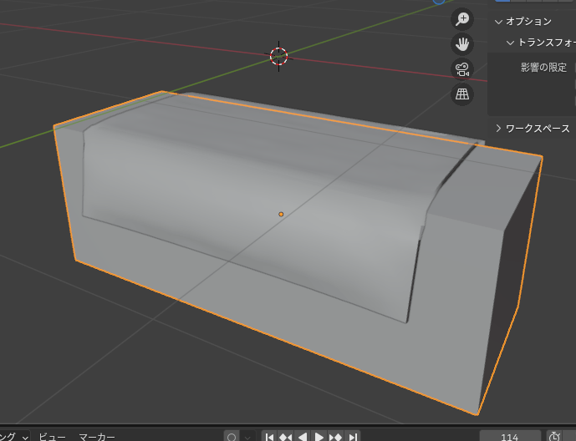Viewport: 576px width, 441px height.
Task: Open the マーカー menu in the timeline
Action: click(97, 436)
